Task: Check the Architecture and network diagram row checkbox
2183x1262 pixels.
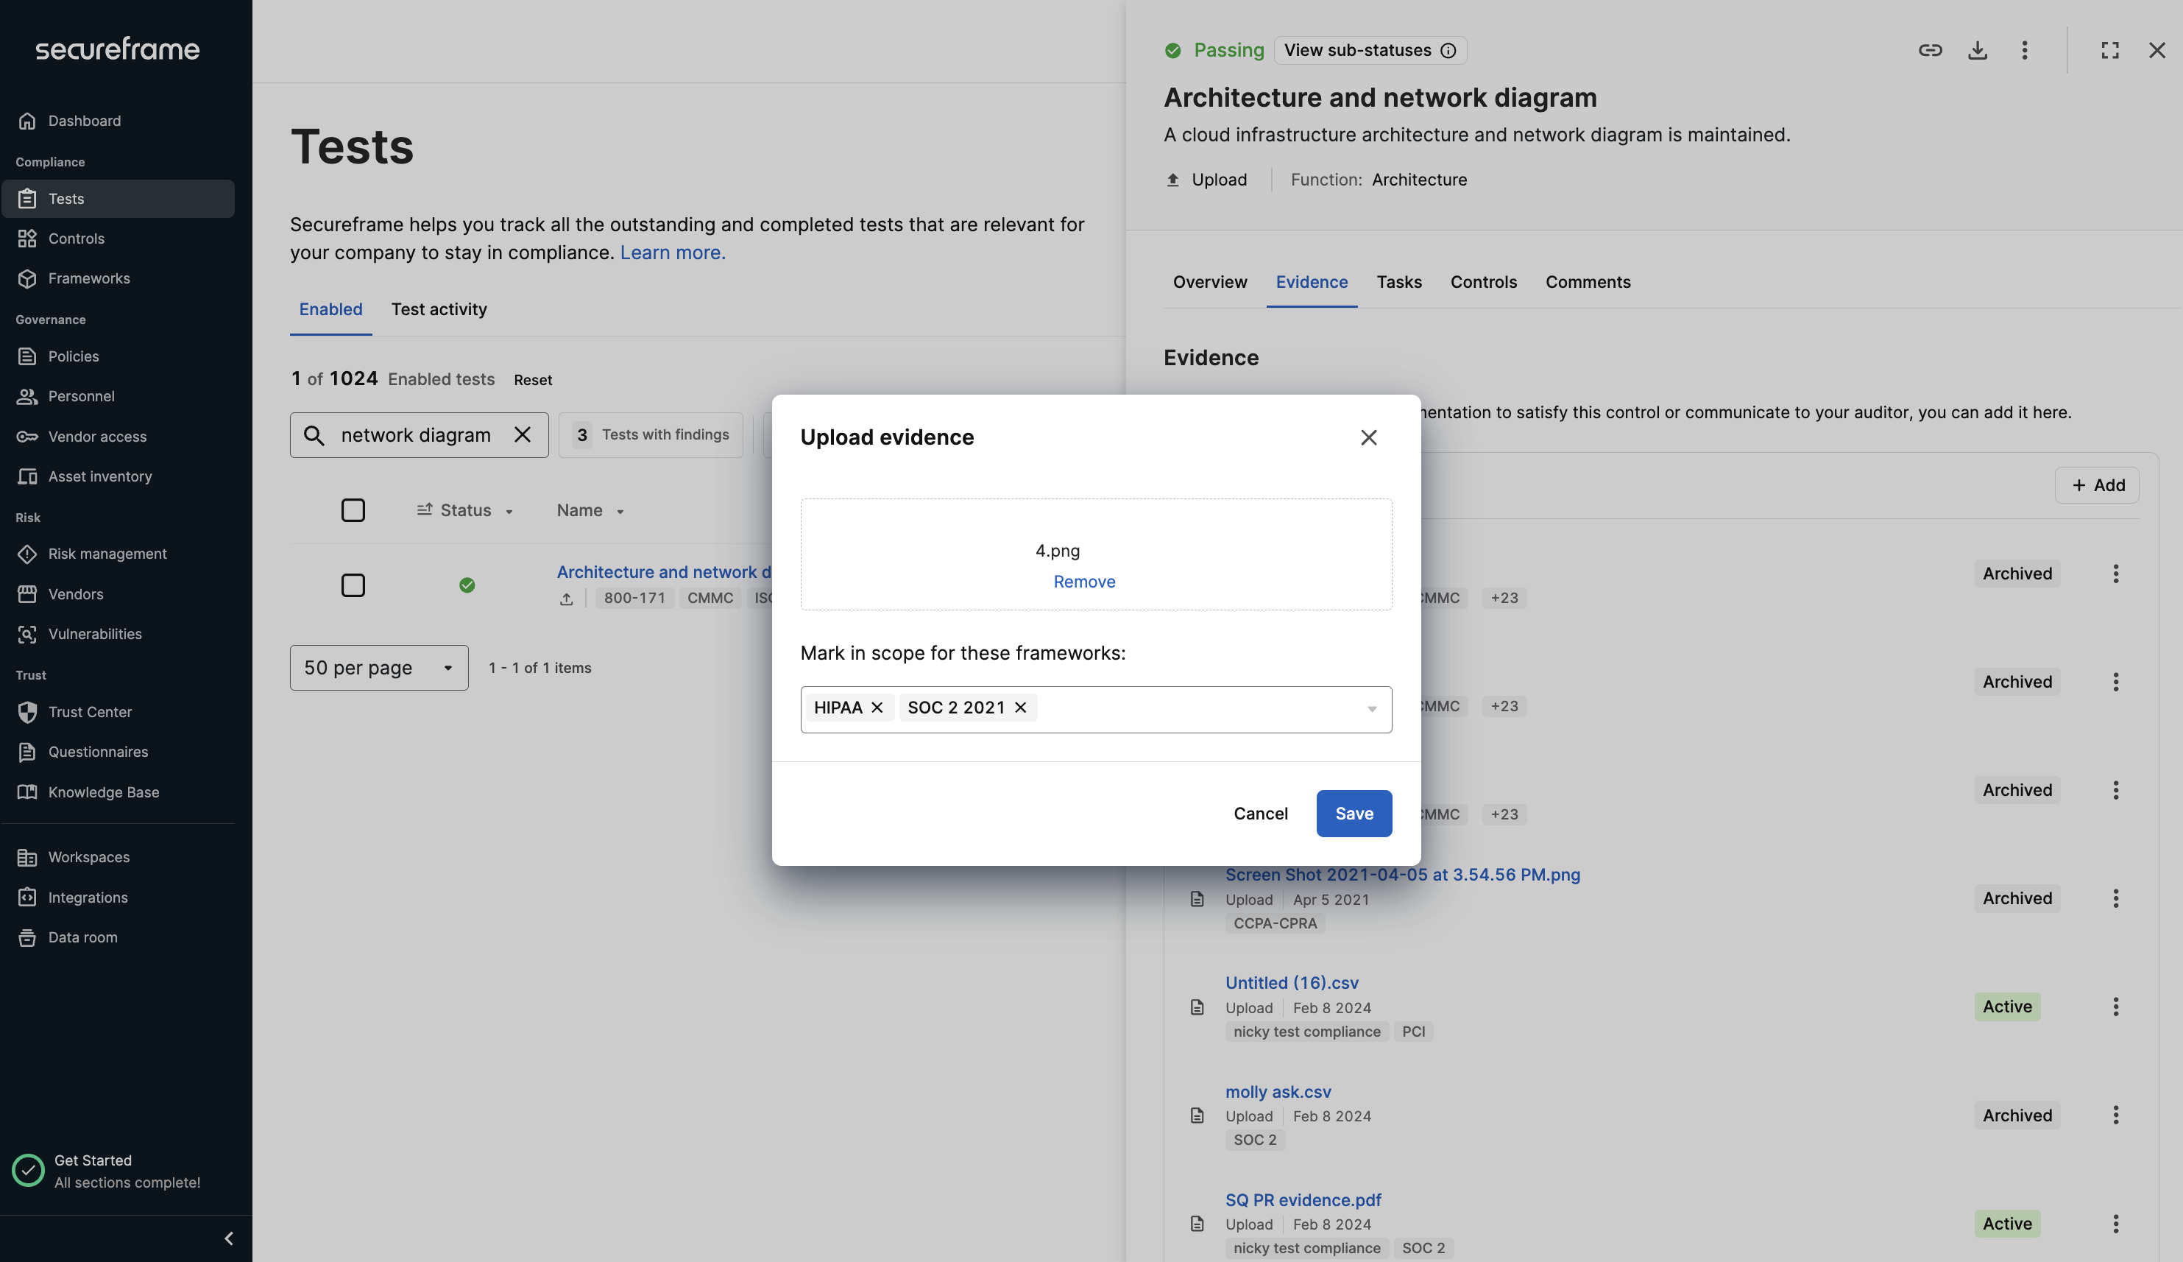Action: point(353,585)
